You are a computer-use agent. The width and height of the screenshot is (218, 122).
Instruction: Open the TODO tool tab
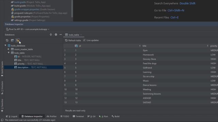(65, 117)
